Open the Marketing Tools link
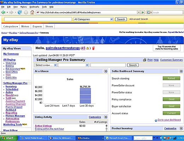Image resolution: width=184 pixels, height=141 pixels. 13,124
